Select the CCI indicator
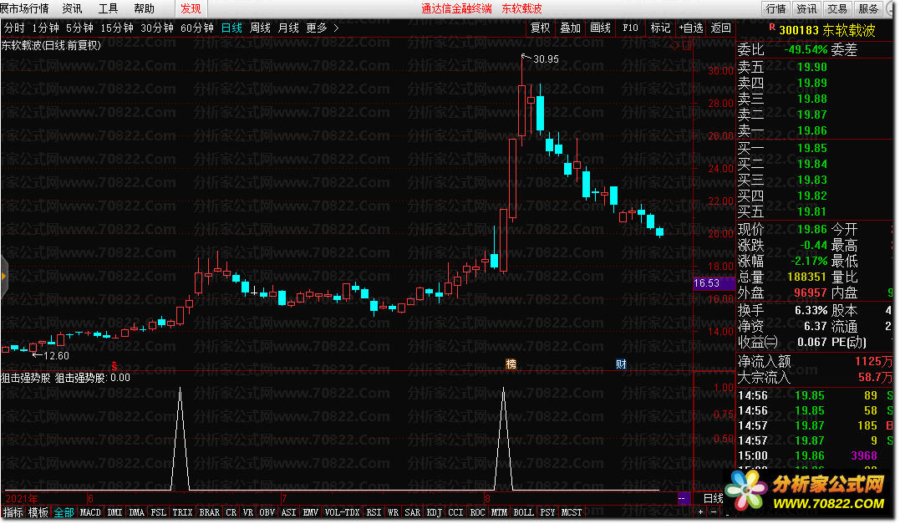This screenshot has width=900, height=524. coord(455,512)
